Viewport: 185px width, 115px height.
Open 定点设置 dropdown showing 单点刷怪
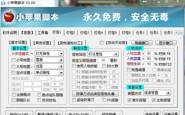49,73
